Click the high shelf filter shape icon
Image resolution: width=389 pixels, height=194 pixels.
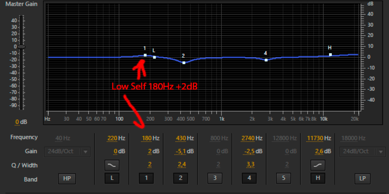coord(318,165)
